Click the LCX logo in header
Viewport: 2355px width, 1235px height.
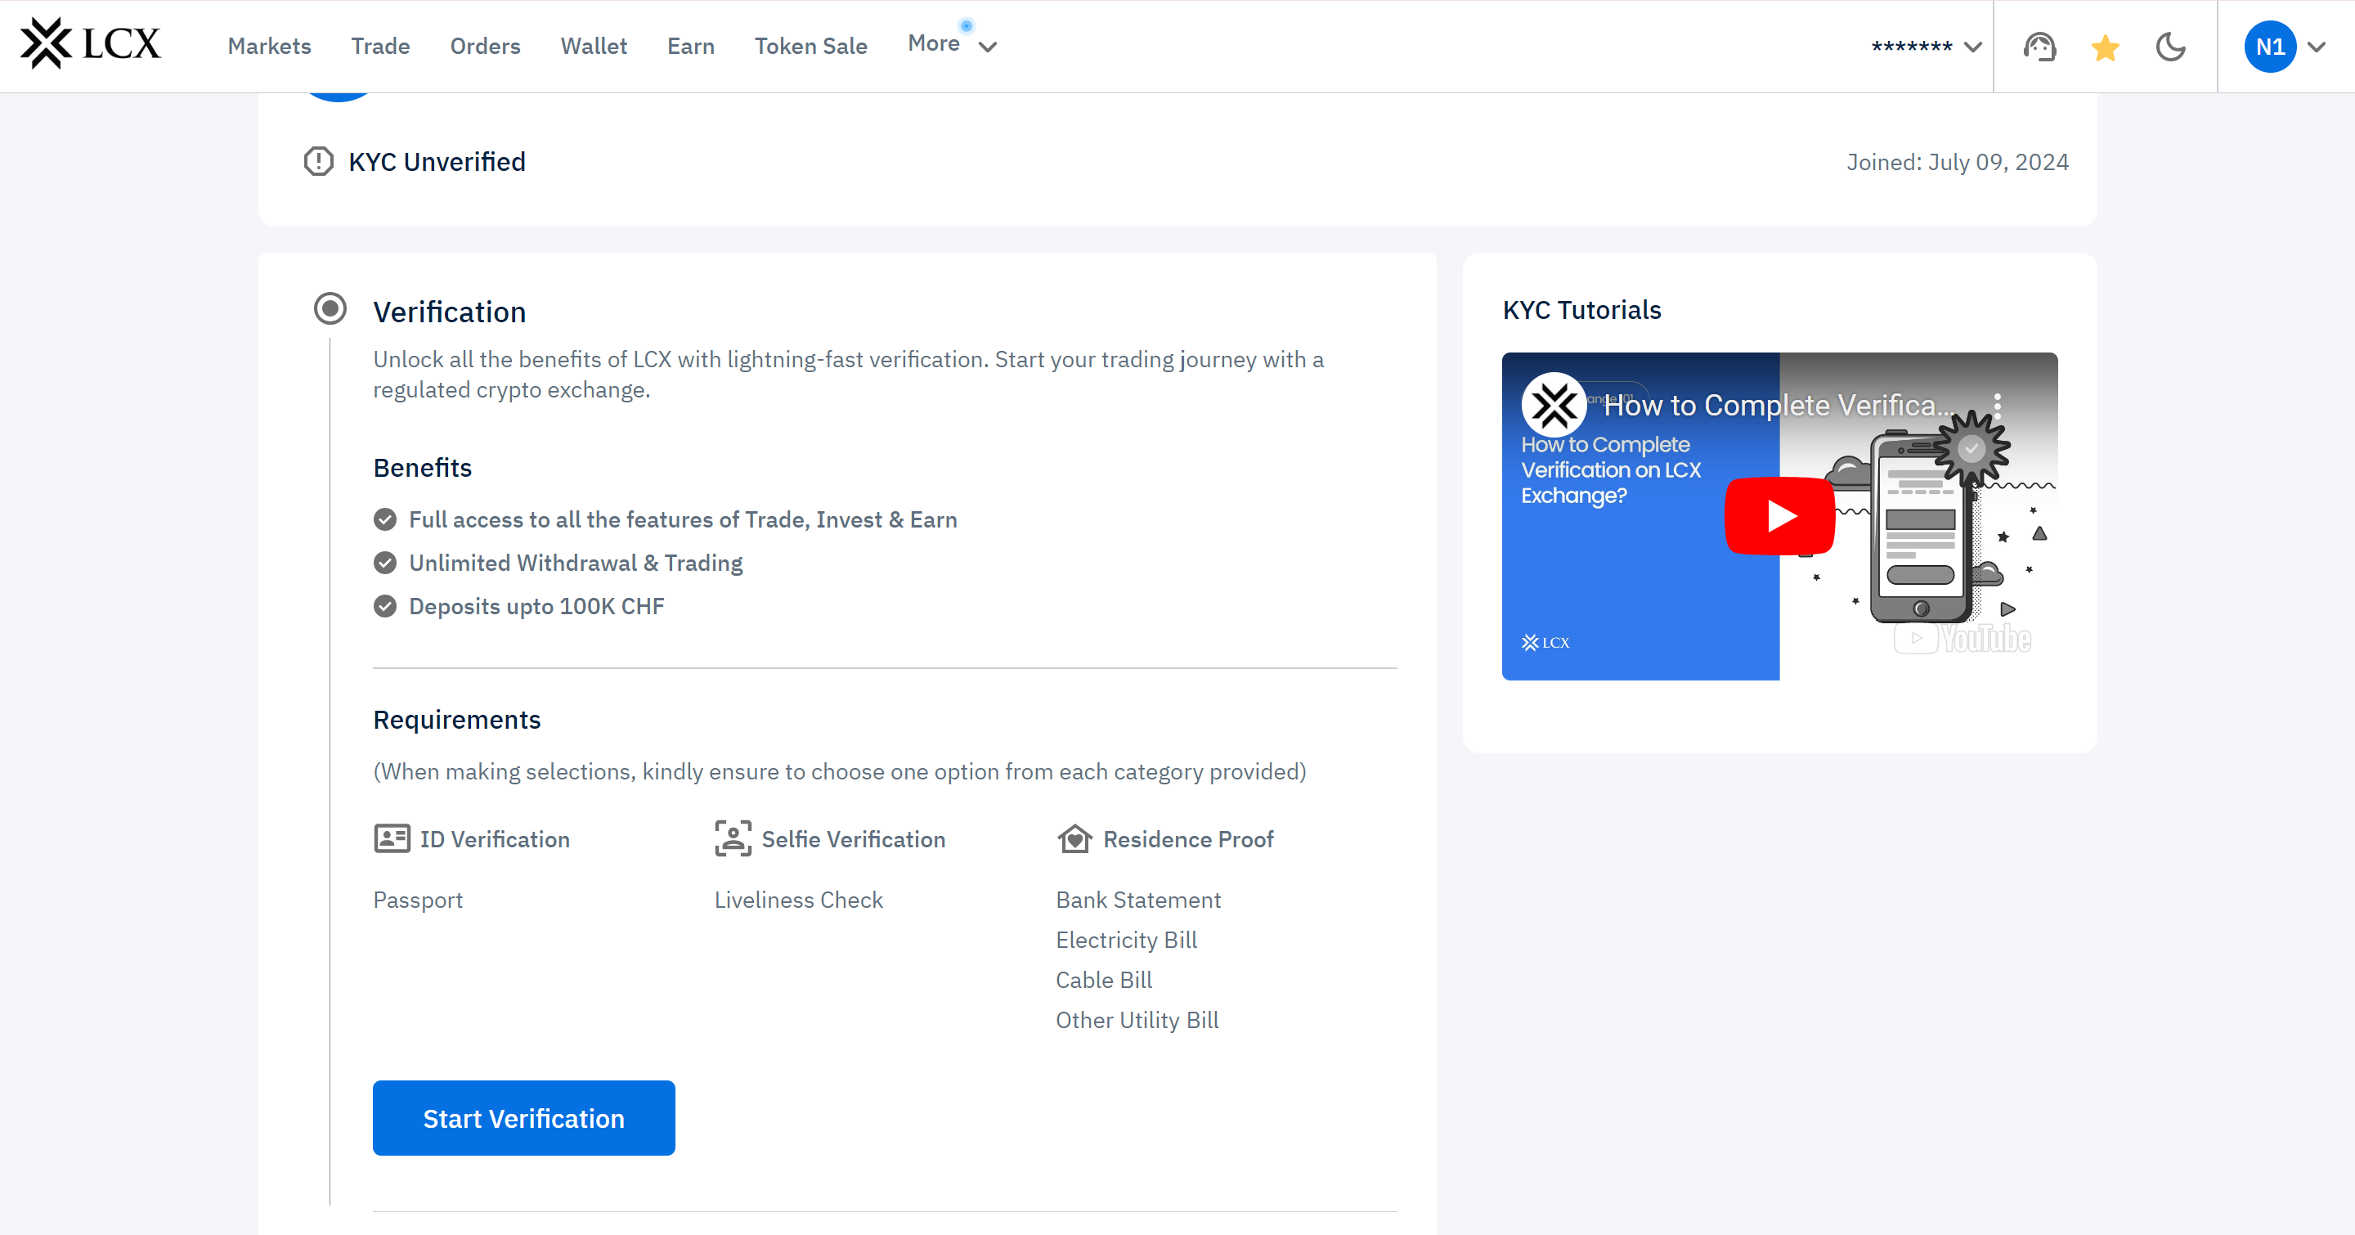click(90, 44)
